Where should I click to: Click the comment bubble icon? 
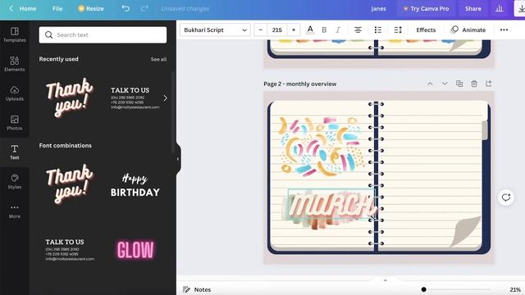(506, 197)
